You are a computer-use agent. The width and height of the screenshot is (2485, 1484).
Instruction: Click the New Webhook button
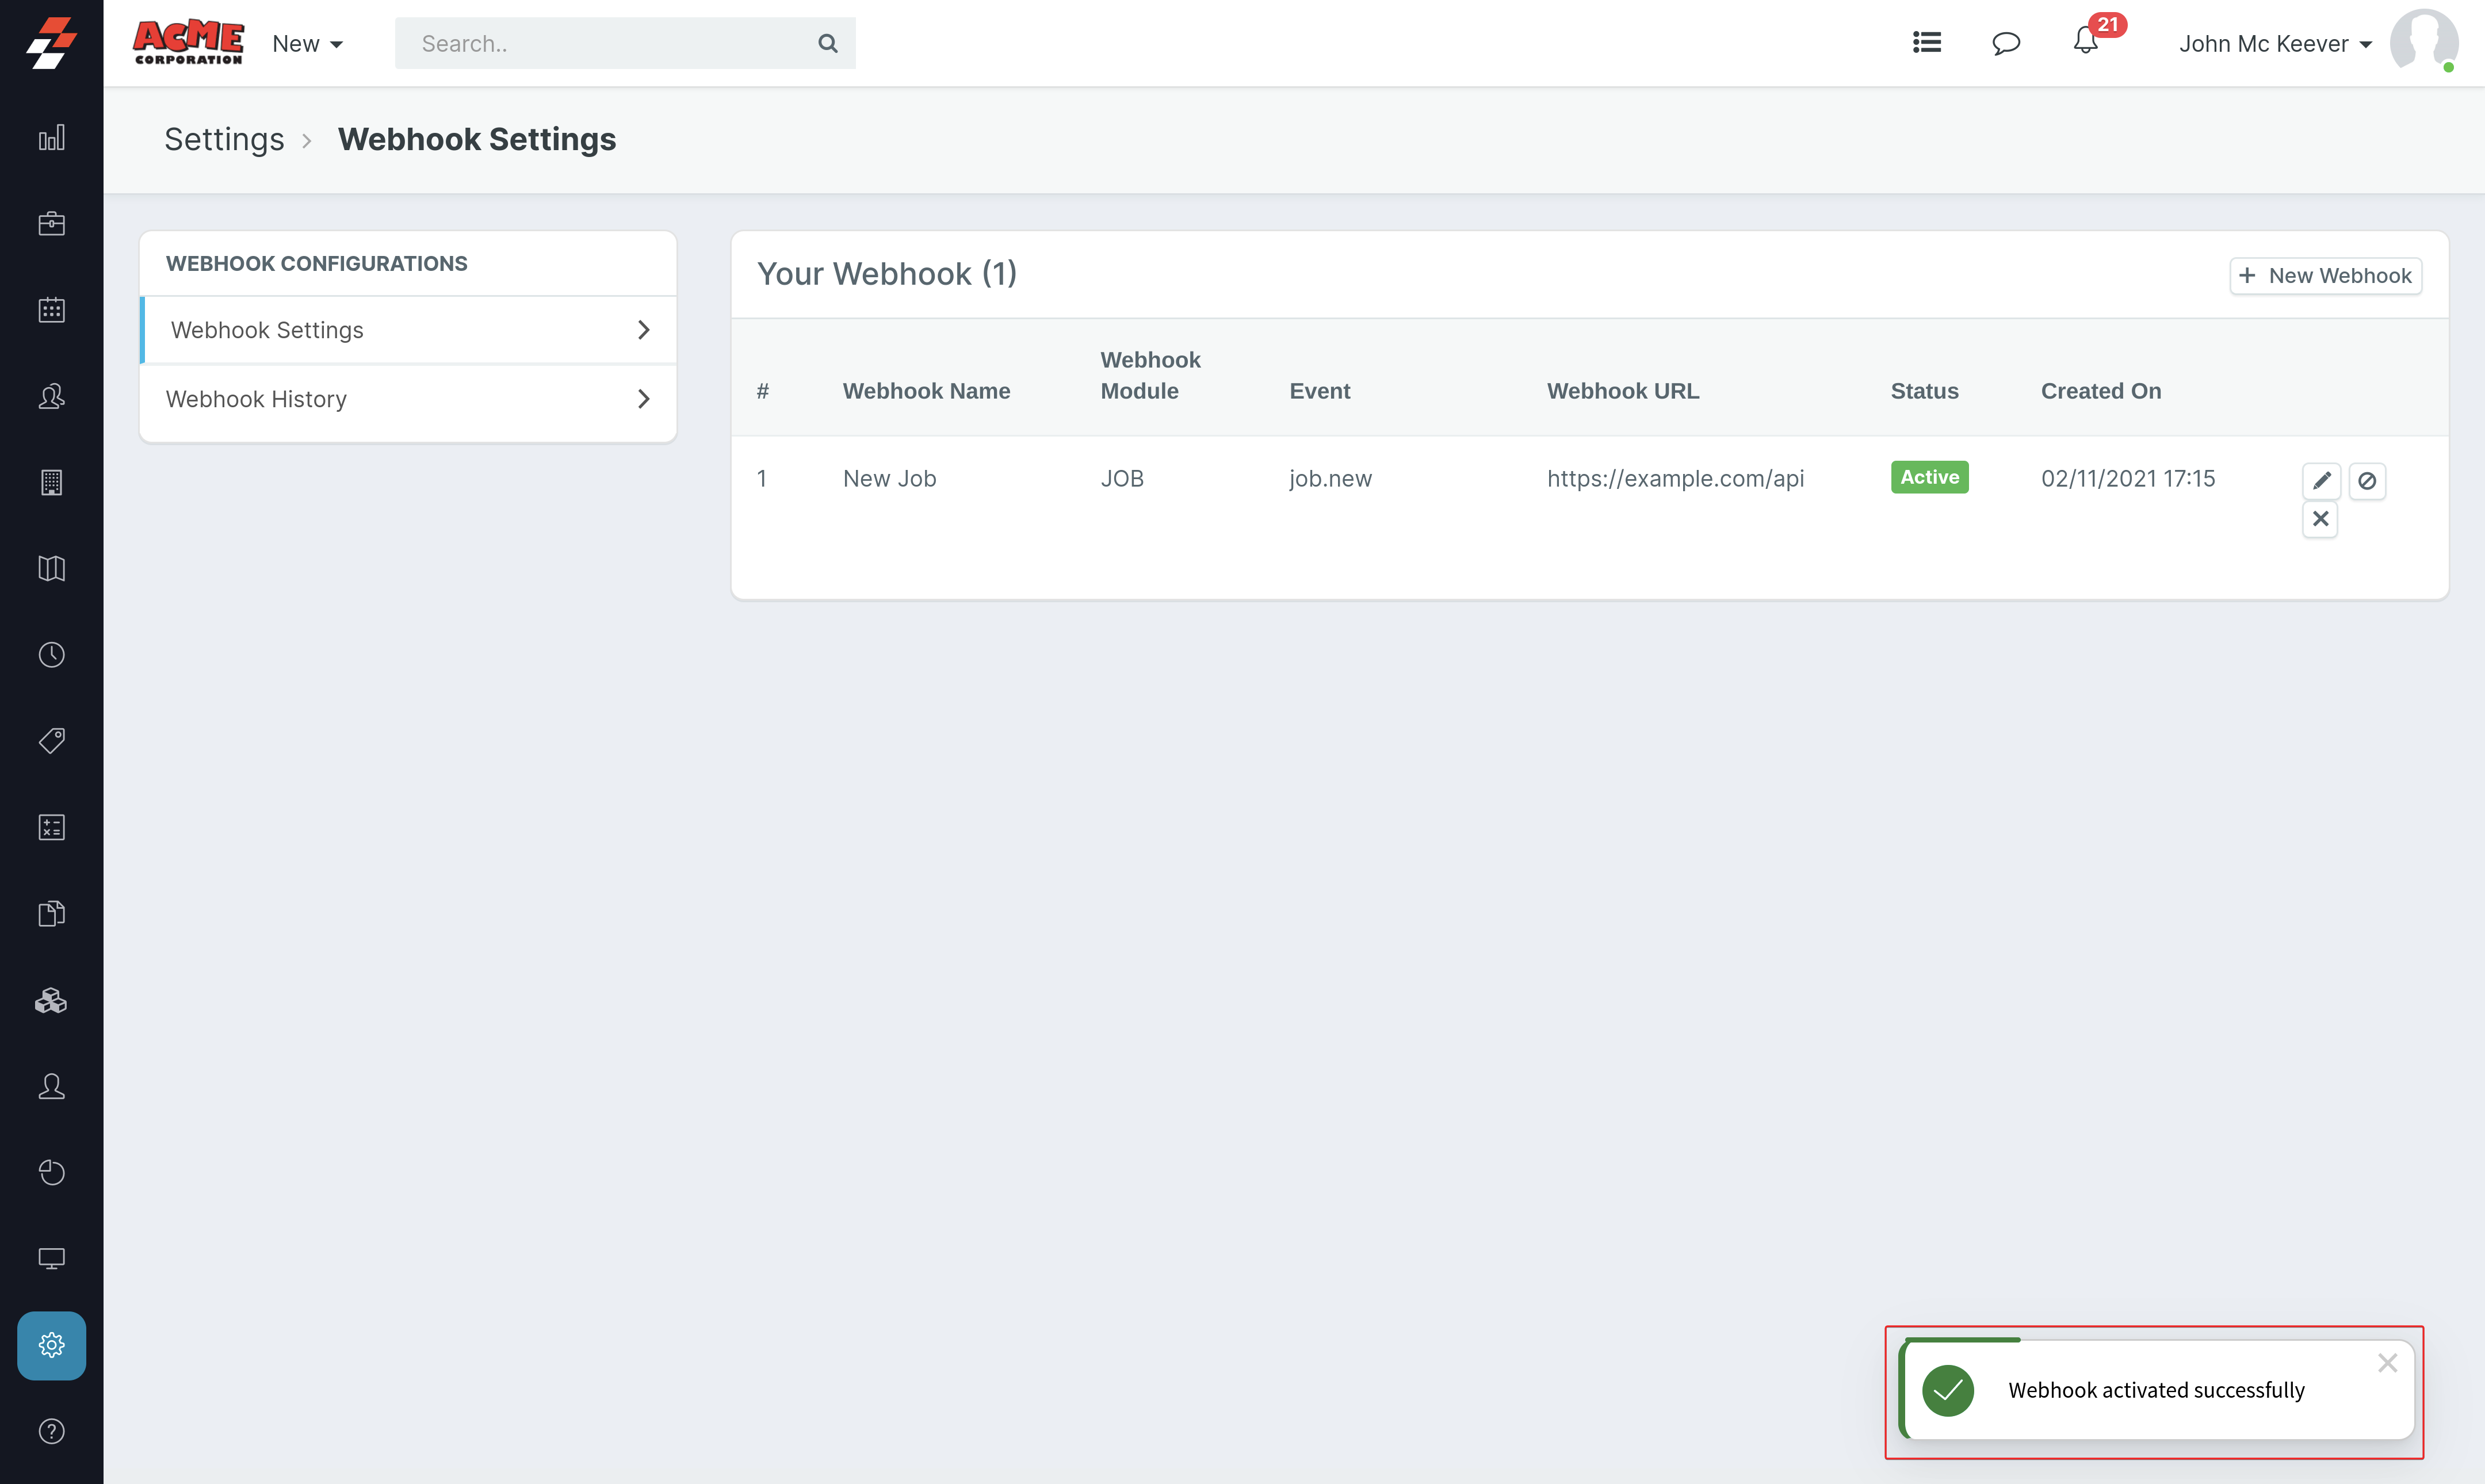[x=2325, y=275]
